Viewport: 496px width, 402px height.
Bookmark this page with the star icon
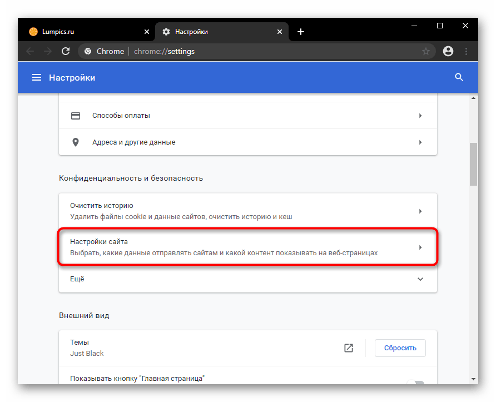(x=426, y=52)
